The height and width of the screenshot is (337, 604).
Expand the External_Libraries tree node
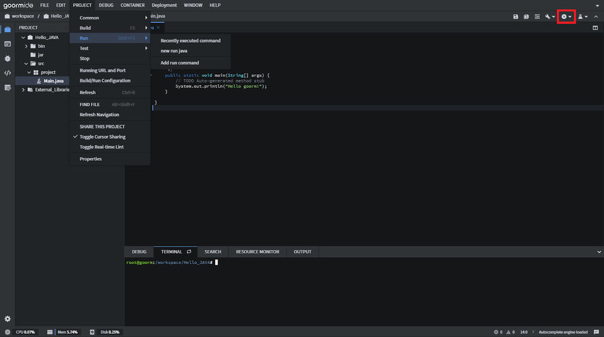point(23,90)
